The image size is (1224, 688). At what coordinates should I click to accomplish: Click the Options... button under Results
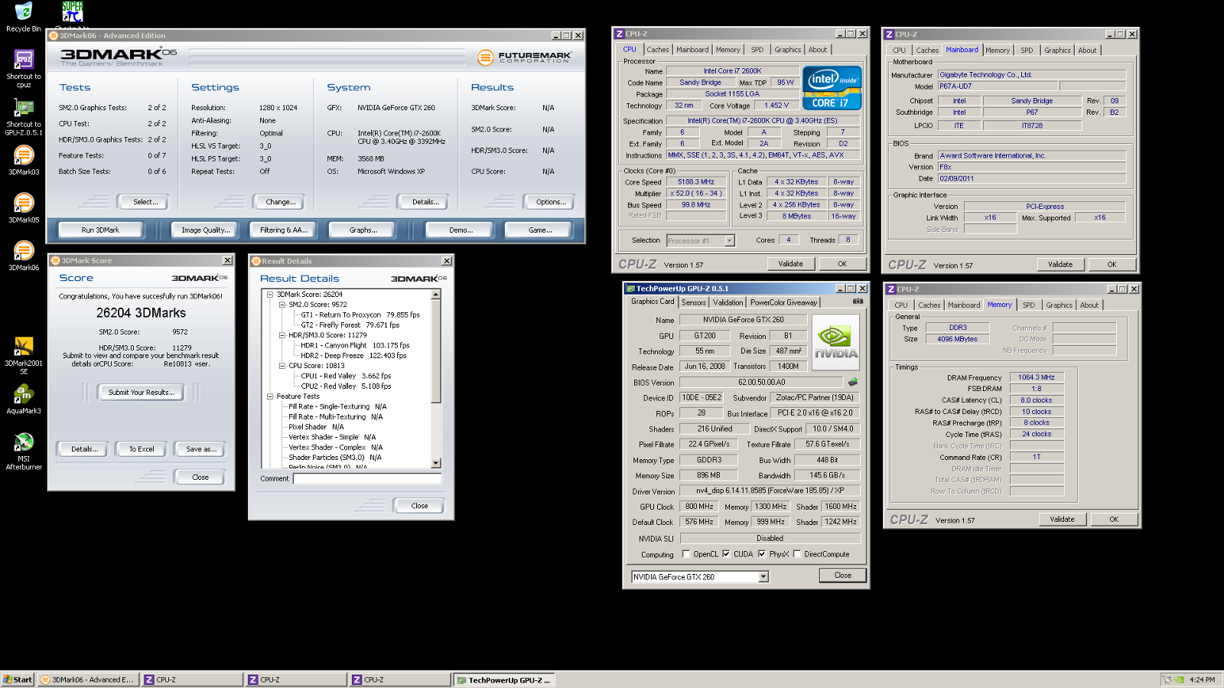[x=549, y=202]
